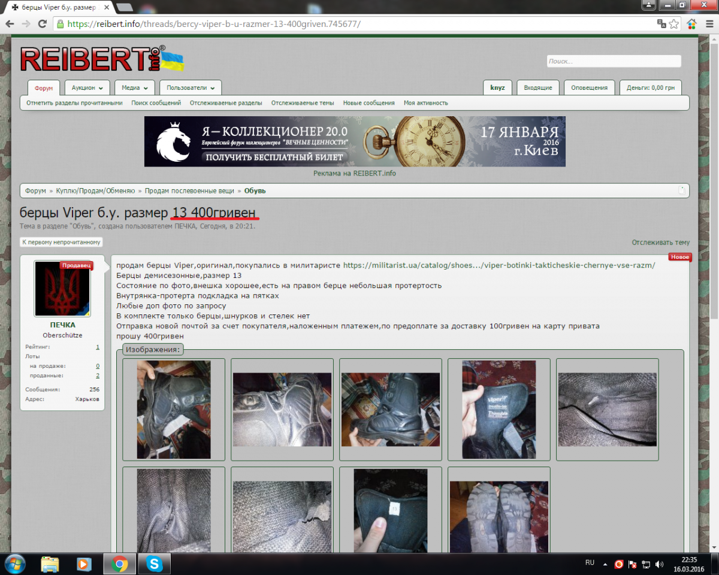Expand the Медиа dropdown
Screen dimensions: 719x575
(135, 87)
